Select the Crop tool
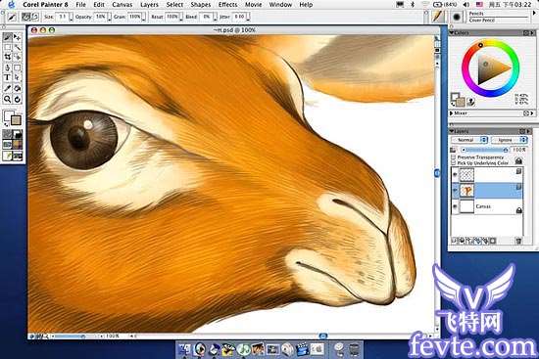 coord(7,57)
